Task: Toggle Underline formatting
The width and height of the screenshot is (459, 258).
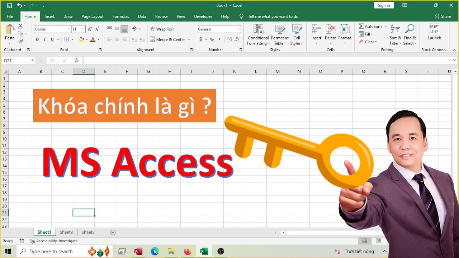Action: [52, 39]
